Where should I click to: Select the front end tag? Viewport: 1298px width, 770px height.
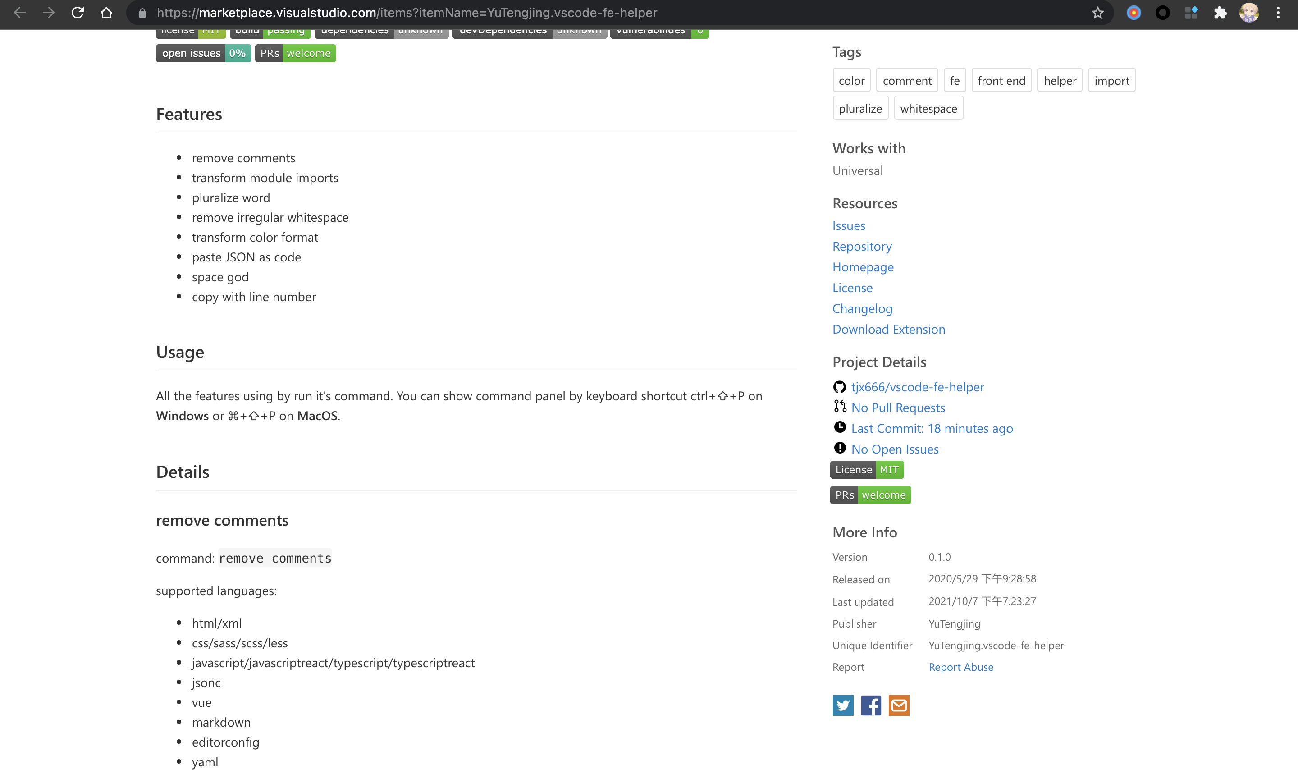click(1001, 80)
